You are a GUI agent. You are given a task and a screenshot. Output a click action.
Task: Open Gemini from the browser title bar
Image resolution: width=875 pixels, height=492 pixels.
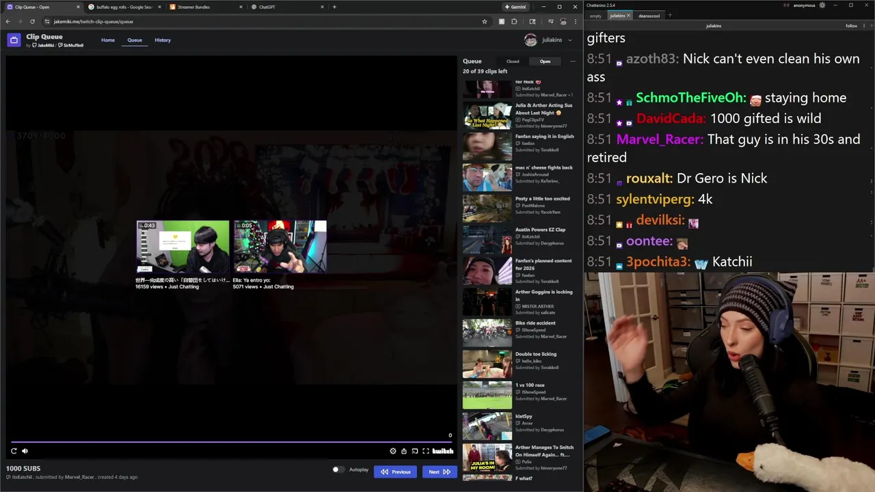pyautogui.click(x=515, y=7)
